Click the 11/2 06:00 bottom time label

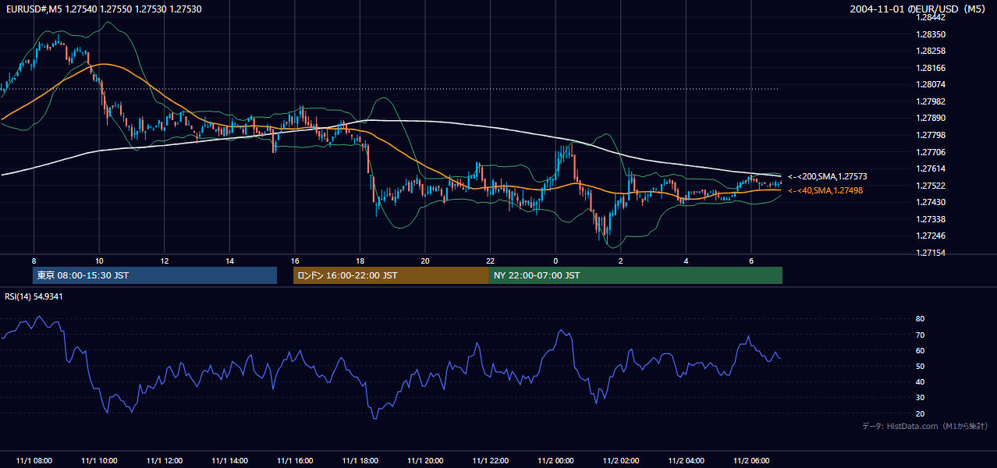click(x=750, y=461)
